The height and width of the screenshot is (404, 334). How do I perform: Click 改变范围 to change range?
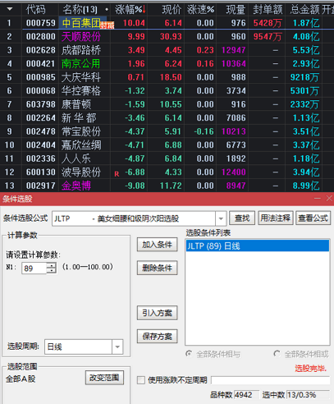tap(104, 378)
